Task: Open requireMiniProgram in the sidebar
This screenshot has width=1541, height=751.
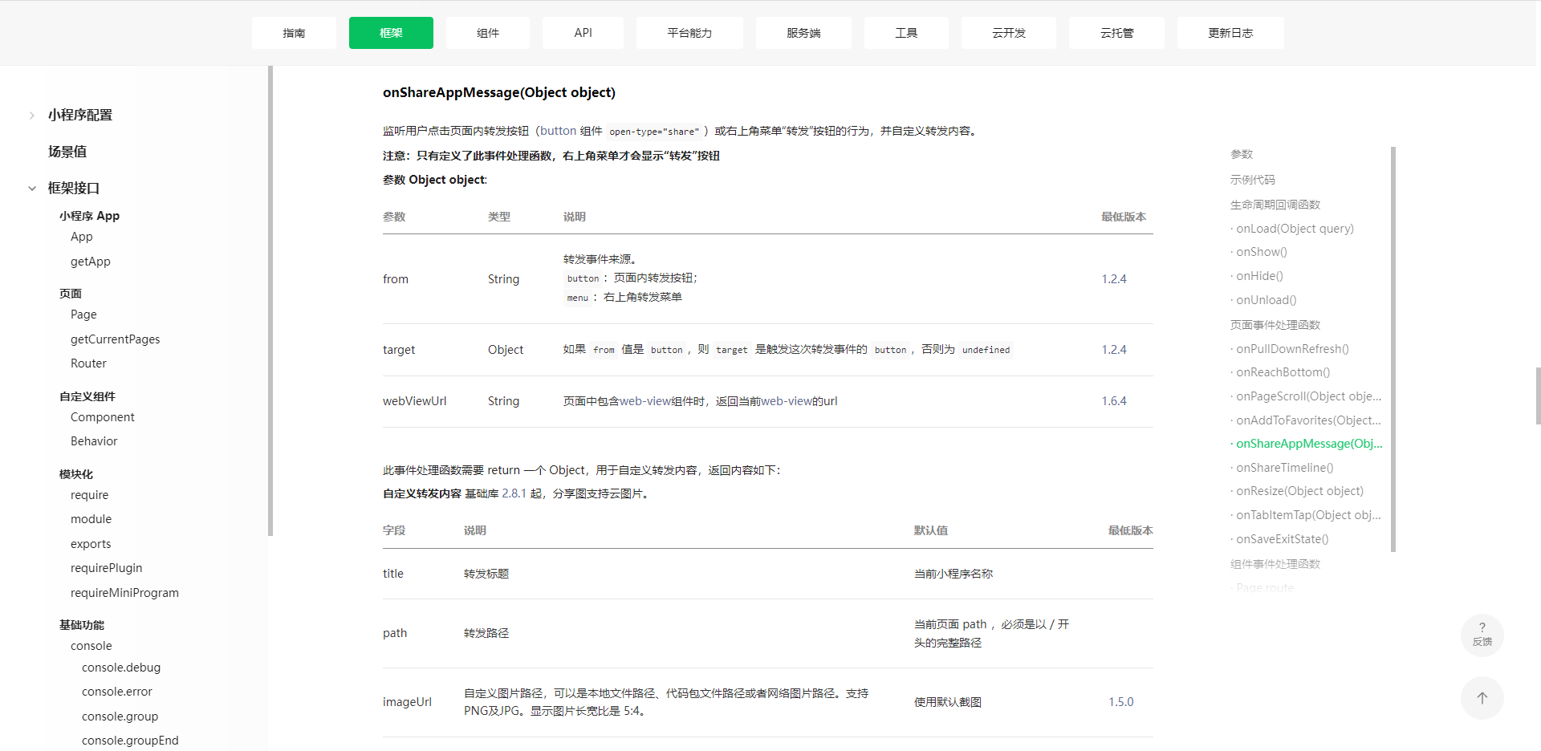Action: pyautogui.click(x=124, y=593)
